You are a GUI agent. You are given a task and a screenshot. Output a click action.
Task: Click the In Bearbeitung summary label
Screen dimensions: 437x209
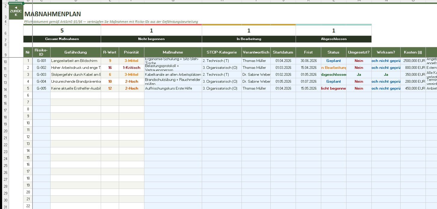249,39
